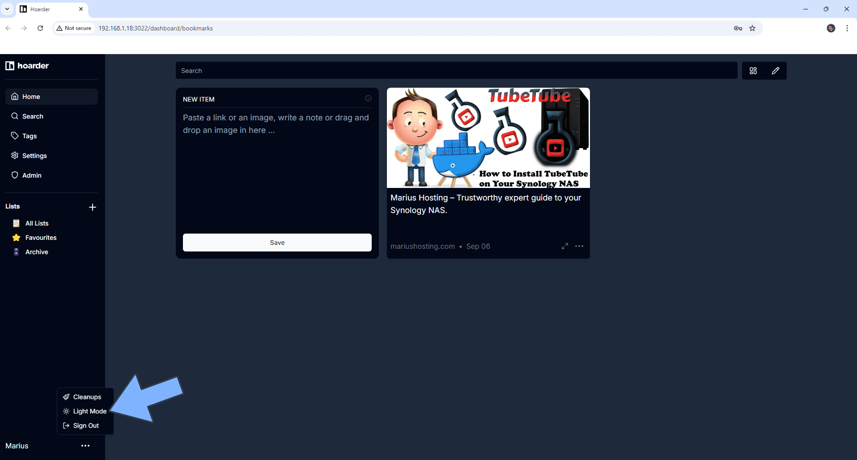The image size is (857, 460).
Task: Change layout with the grid icon
Action: 753,71
